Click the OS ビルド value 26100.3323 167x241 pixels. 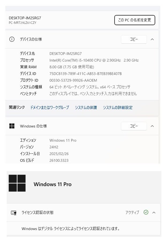point(59,160)
